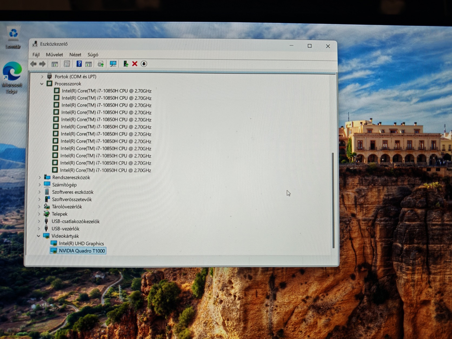Expand the Szoftverösszetevők node
Viewport: 452px width, 339px height.
(x=39, y=200)
